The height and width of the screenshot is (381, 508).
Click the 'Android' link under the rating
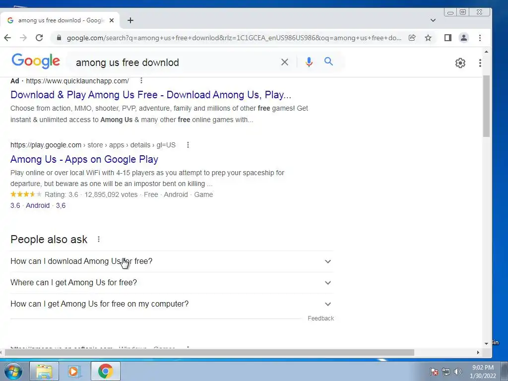tap(38, 205)
